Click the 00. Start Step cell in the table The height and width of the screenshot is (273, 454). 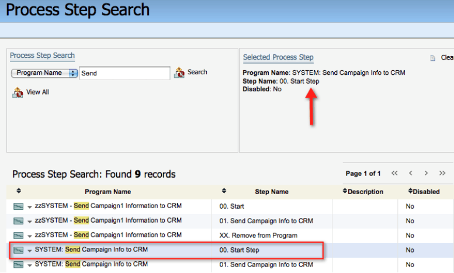click(239, 250)
